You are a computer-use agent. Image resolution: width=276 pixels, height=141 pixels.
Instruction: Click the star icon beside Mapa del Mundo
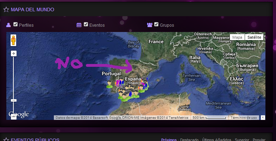[6, 9]
